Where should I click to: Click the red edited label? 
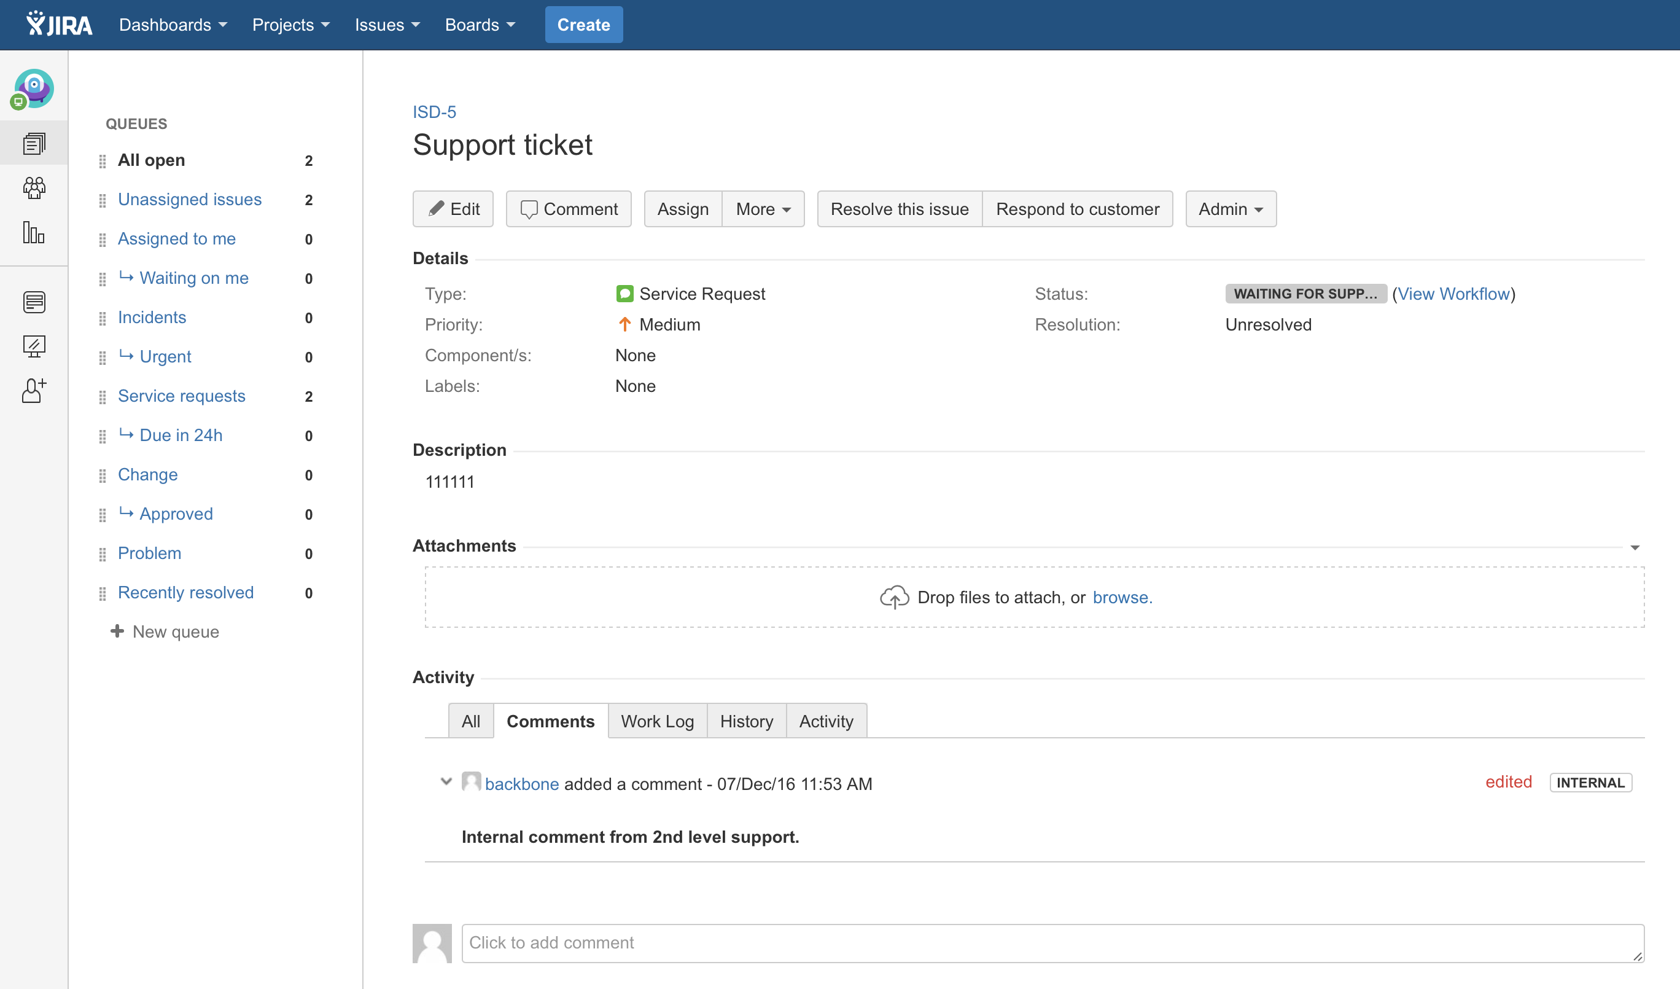(1509, 781)
